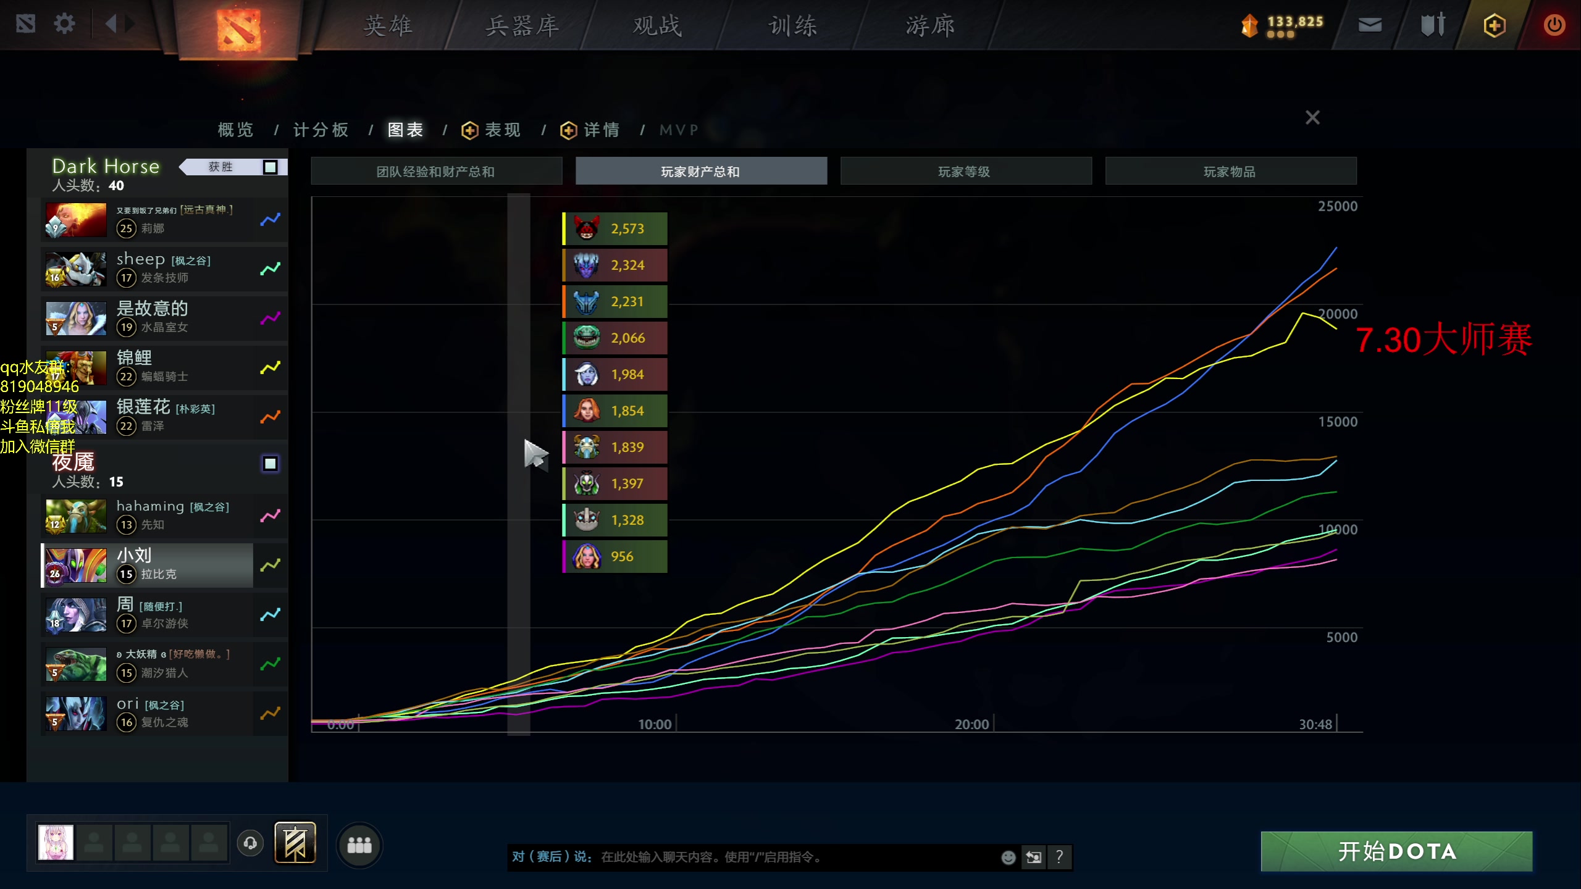Go back with the left arrow
Viewport: 1581px width, 889px height.
click(x=111, y=25)
